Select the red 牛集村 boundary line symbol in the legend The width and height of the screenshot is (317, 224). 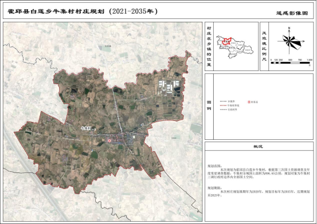[224, 105]
